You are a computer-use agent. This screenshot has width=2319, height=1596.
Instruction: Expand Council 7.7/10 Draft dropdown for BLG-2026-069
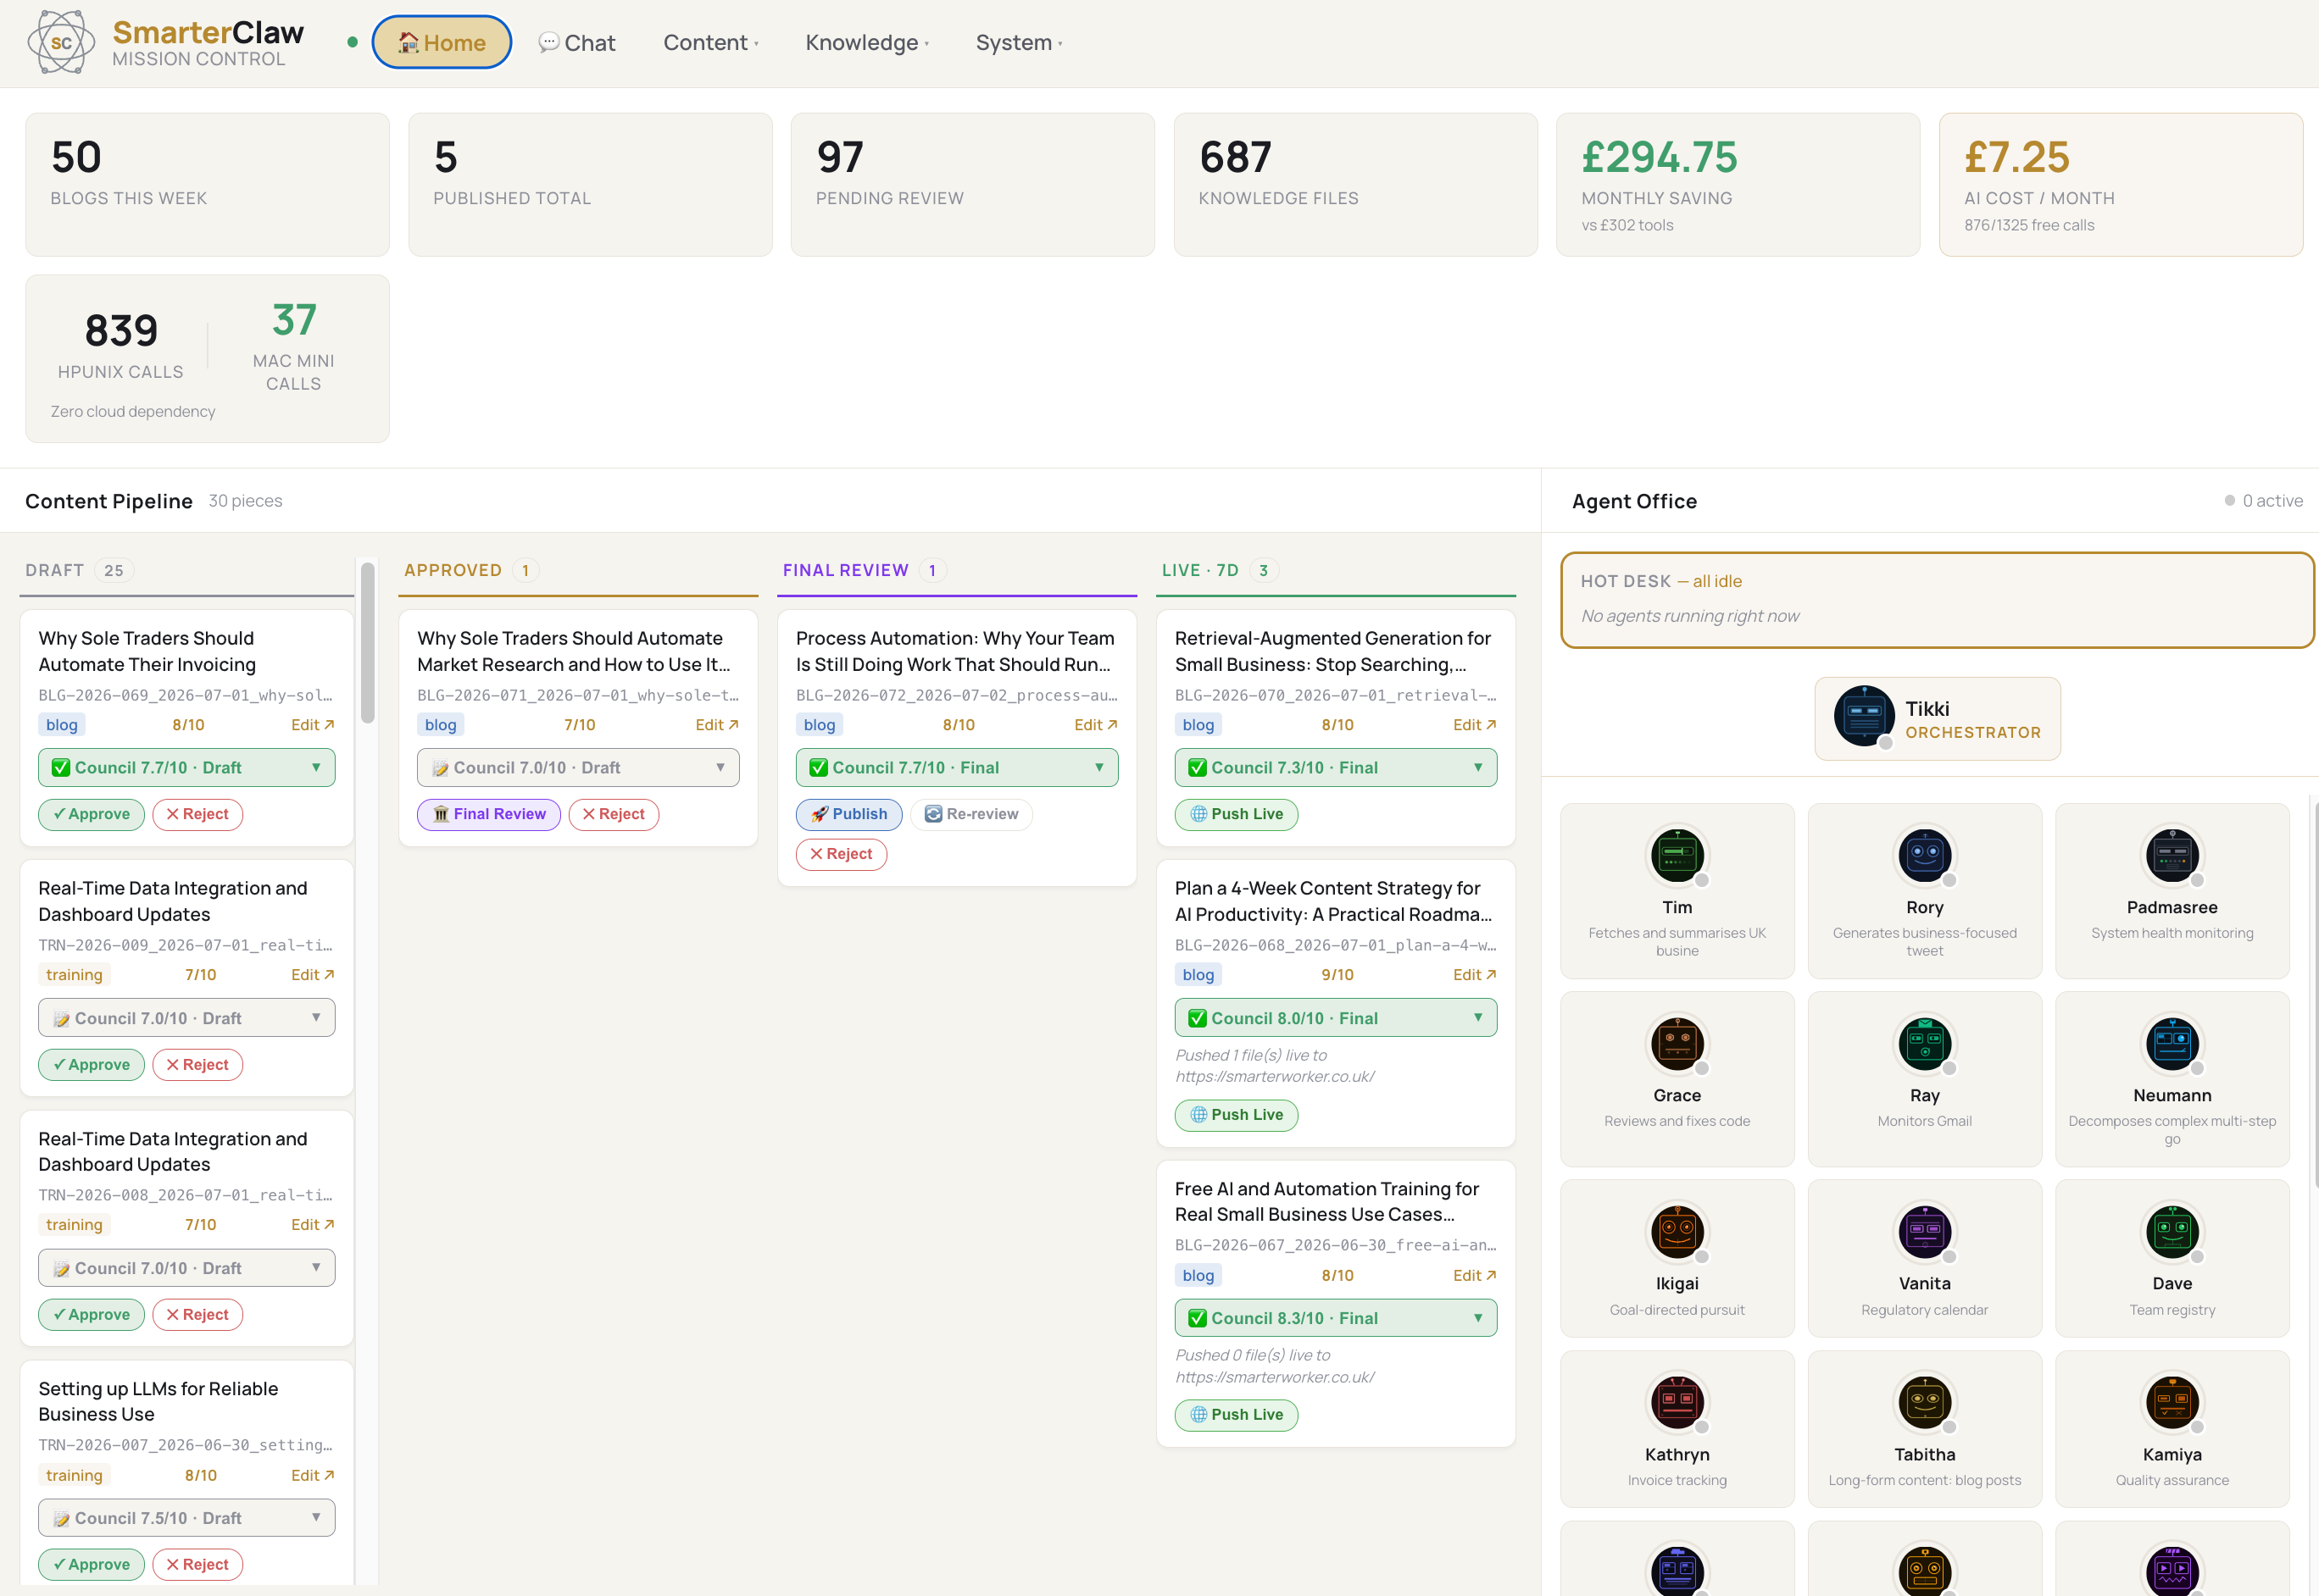(x=187, y=768)
